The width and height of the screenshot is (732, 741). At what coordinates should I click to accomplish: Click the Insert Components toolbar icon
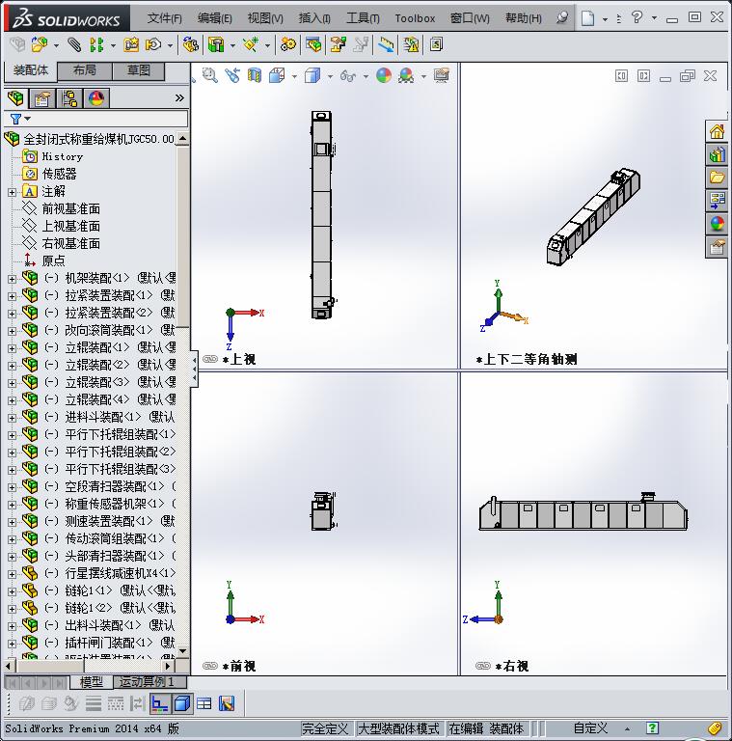[x=40, y=45]
